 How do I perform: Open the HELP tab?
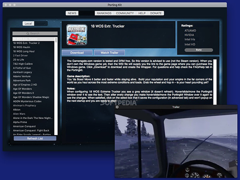tap(142, 13)
